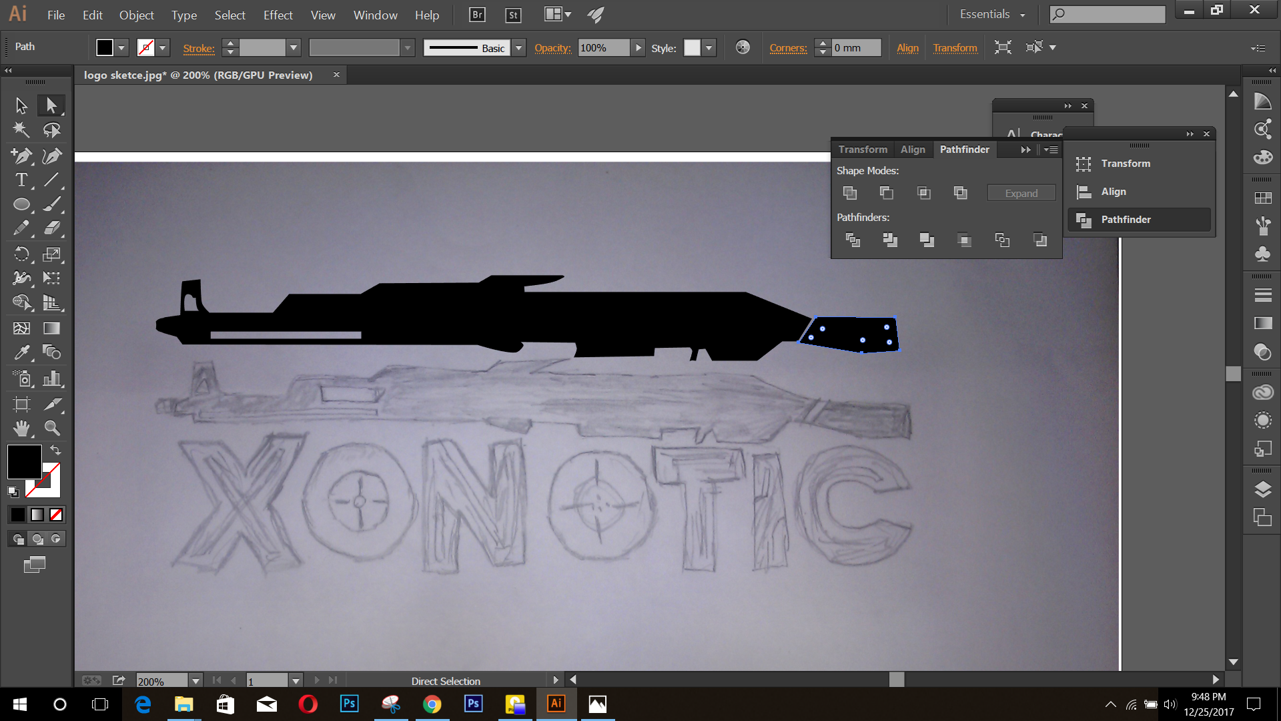
Task: Click Intersect shape mode in Pathfinder
Action: click(x=923, y=193)
